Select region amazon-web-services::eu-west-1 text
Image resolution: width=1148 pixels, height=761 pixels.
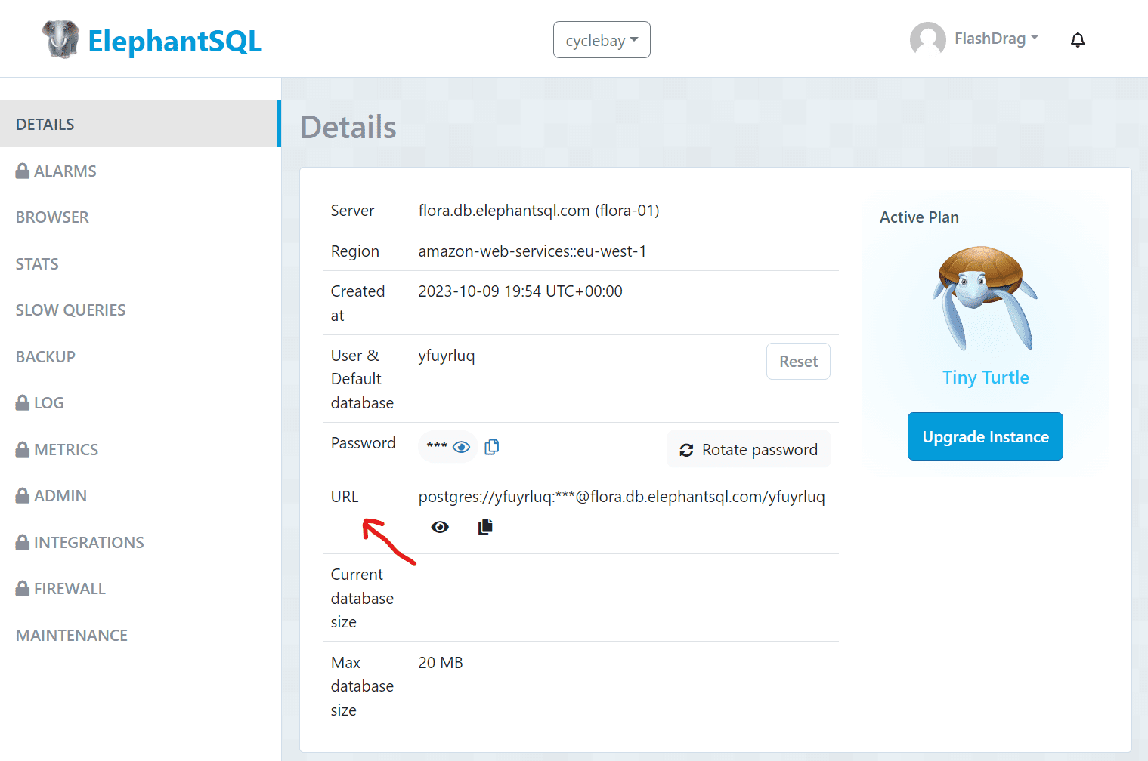533,251
